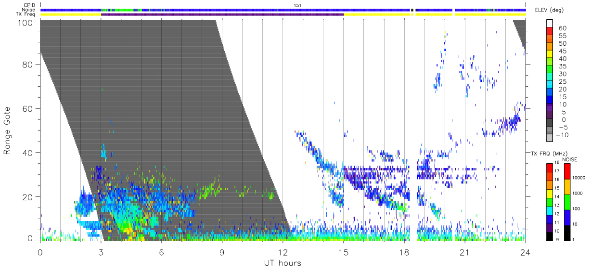Viewport: 591px width, 273px height.
Task: Click the 50 value on ELEV colorbar
Action: pyautogui.click(x=562, y=43)
